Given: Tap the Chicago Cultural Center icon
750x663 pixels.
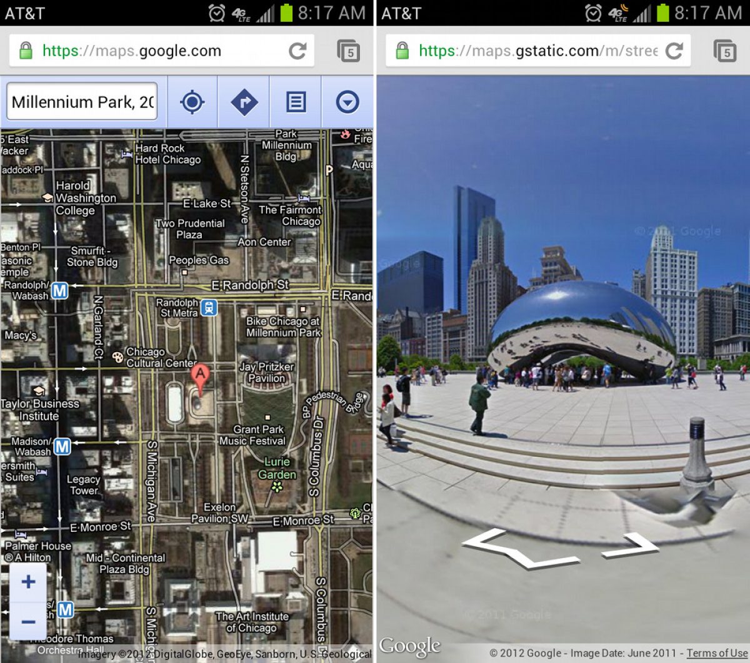Looking at the screenshot, I should [x=117, y=357].
